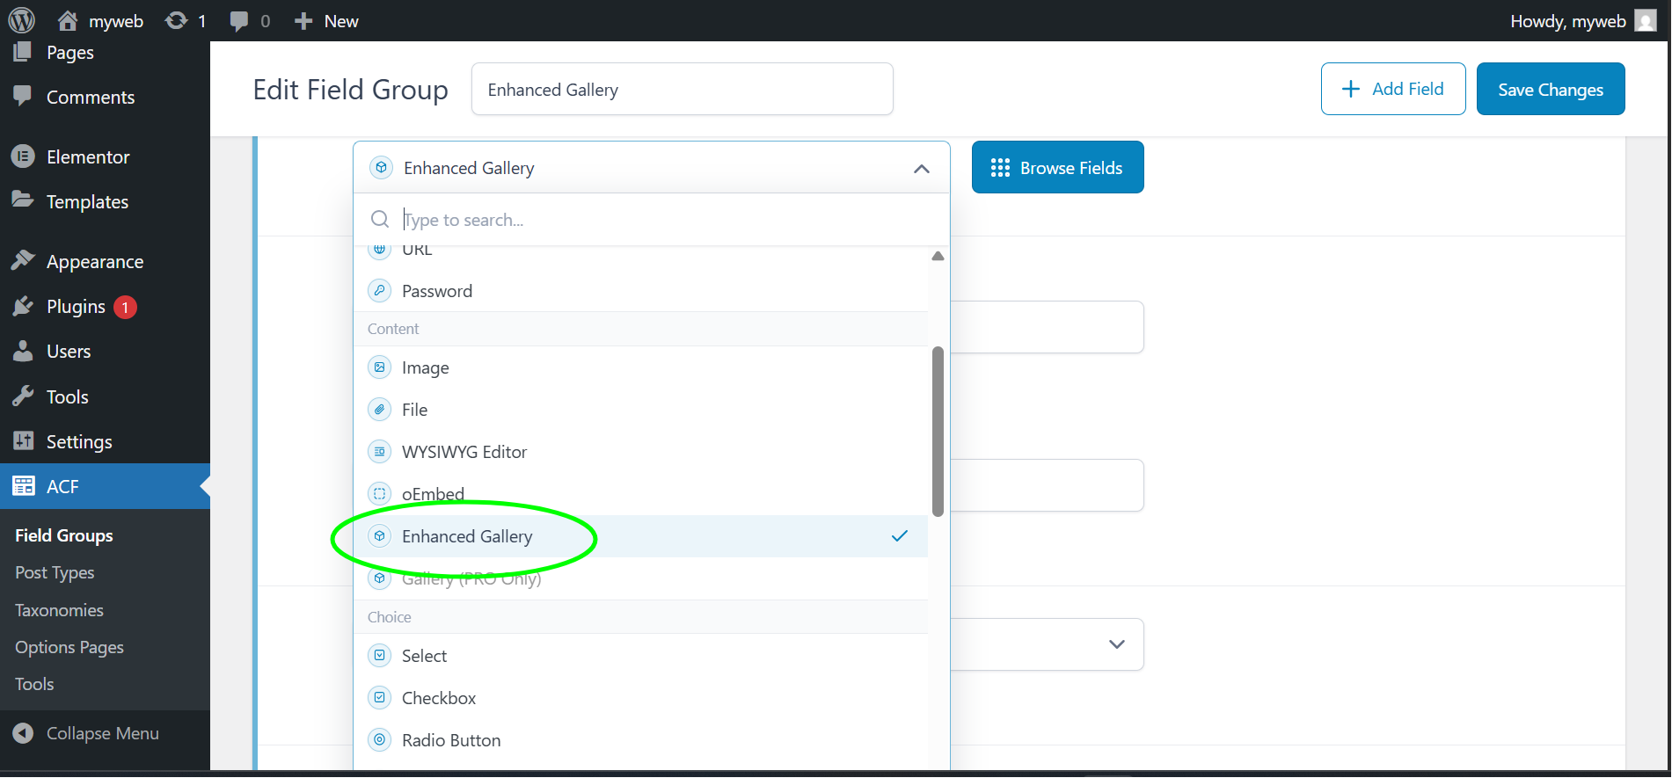The width and height of the screenshot is (1672, 778).
Task: Choose the Radio Button field type
Action: pos(451,740)
